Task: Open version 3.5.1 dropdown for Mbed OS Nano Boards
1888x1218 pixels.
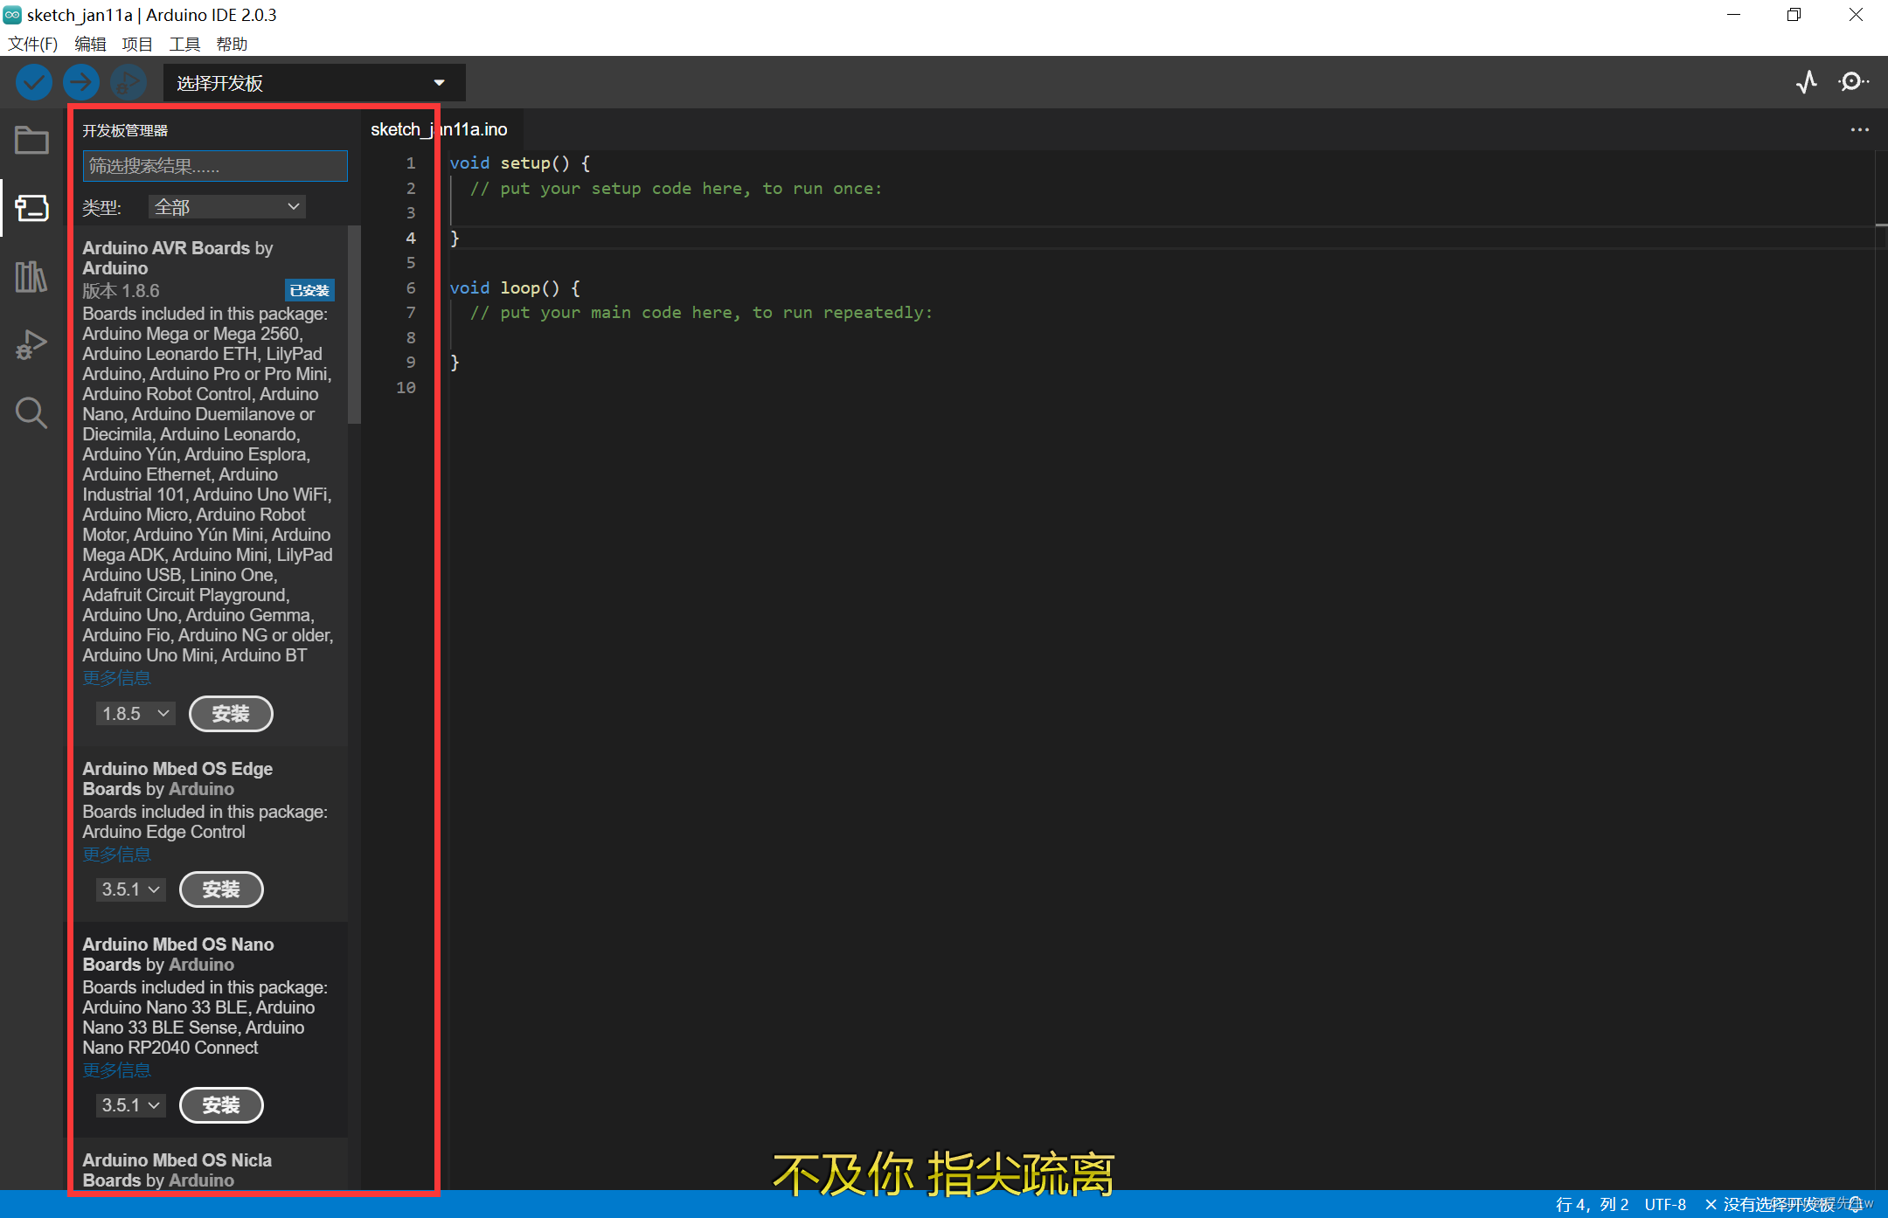Action: [x=130, y=1105]
